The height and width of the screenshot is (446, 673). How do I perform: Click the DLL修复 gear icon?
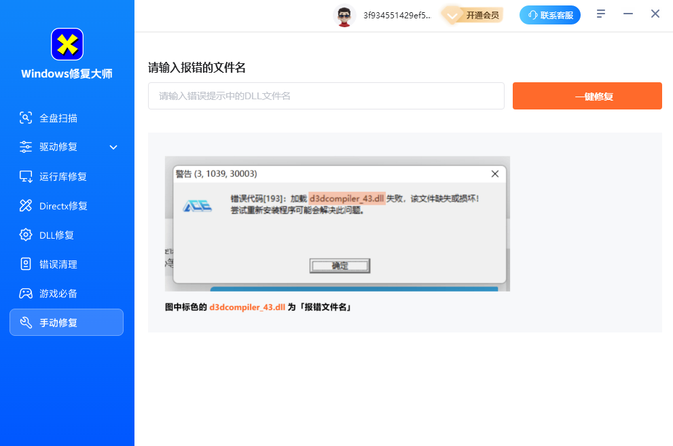point(26,235)
